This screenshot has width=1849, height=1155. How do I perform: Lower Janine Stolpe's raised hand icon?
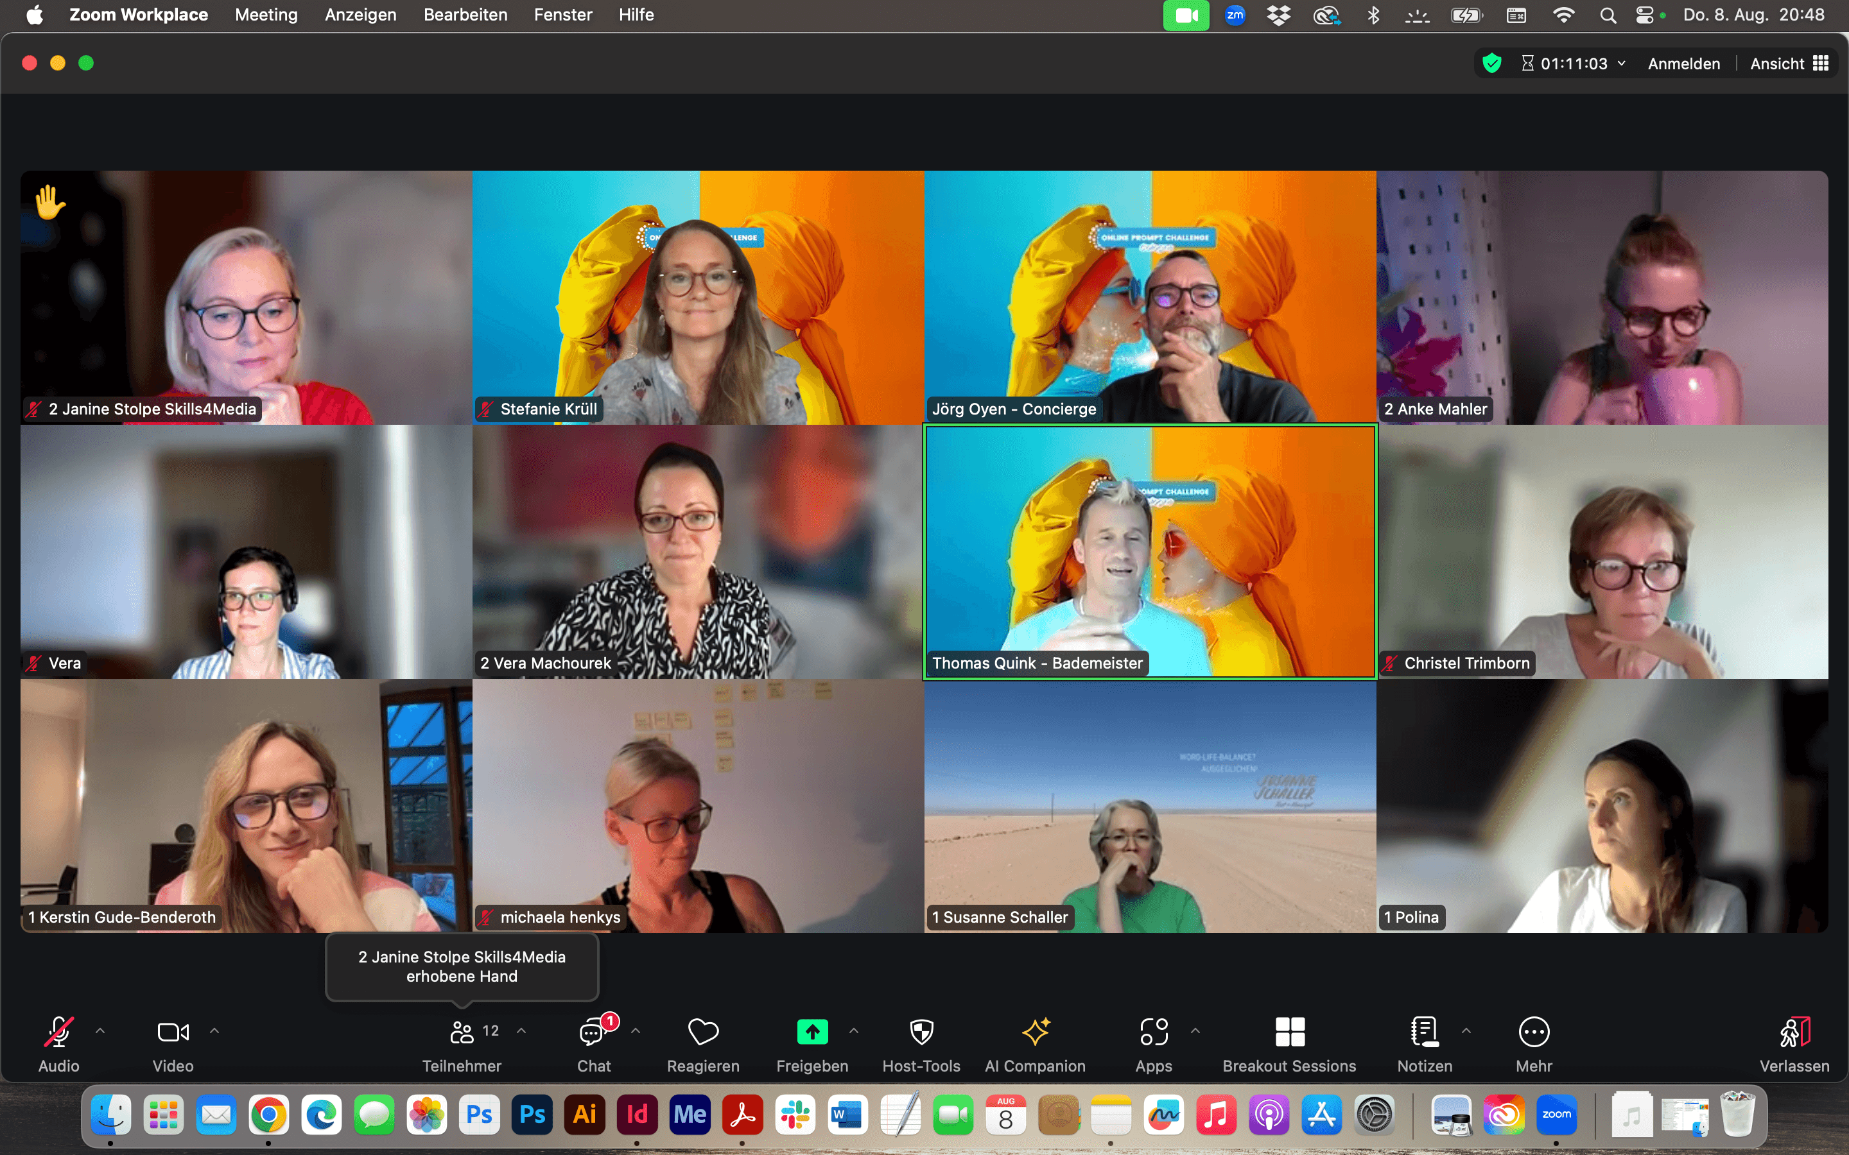point(49,202)
